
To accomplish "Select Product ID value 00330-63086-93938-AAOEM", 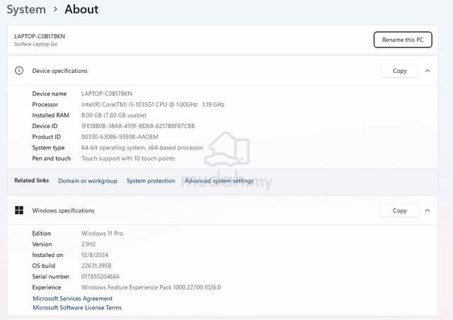I will (x=120, y=137).
